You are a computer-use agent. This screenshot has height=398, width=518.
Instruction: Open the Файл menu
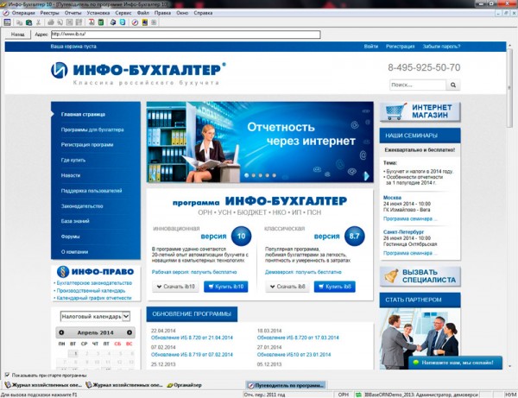143,13
